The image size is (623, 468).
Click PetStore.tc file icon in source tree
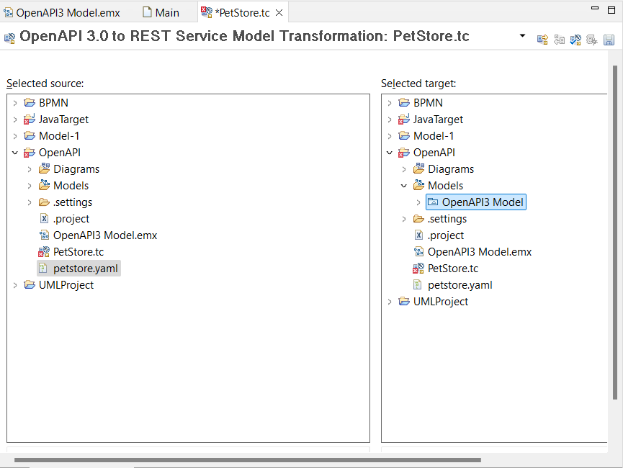coord(44,252)
